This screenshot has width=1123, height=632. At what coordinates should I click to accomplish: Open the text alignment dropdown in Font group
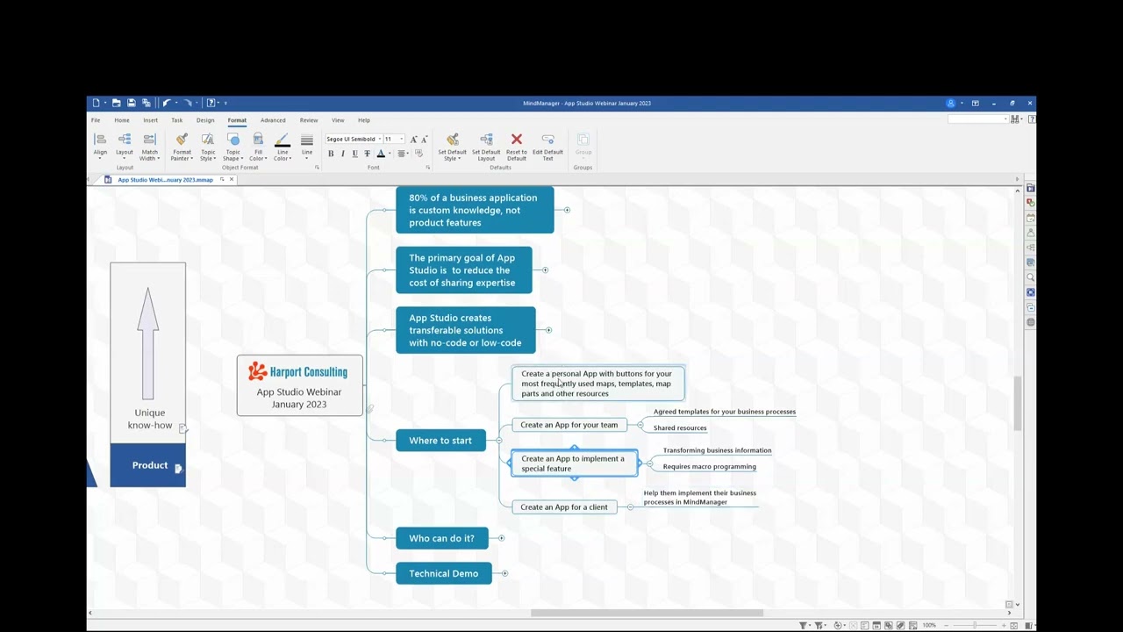point(404,154)
